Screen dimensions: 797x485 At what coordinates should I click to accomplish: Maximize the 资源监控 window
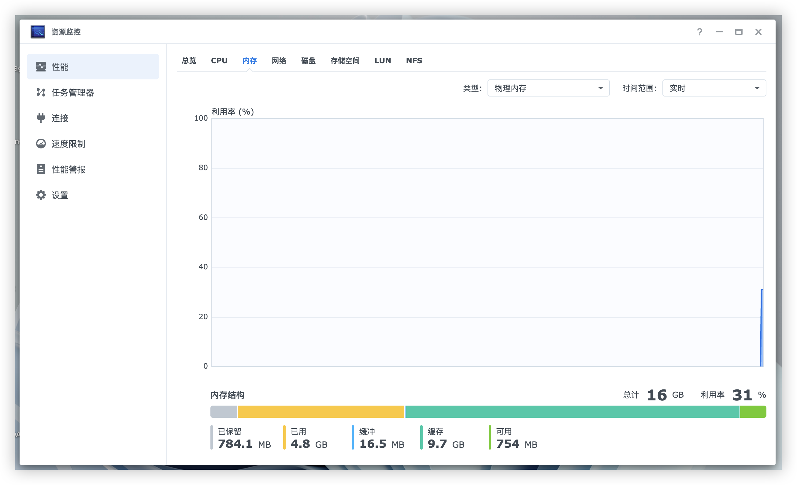tap(739, 32)
